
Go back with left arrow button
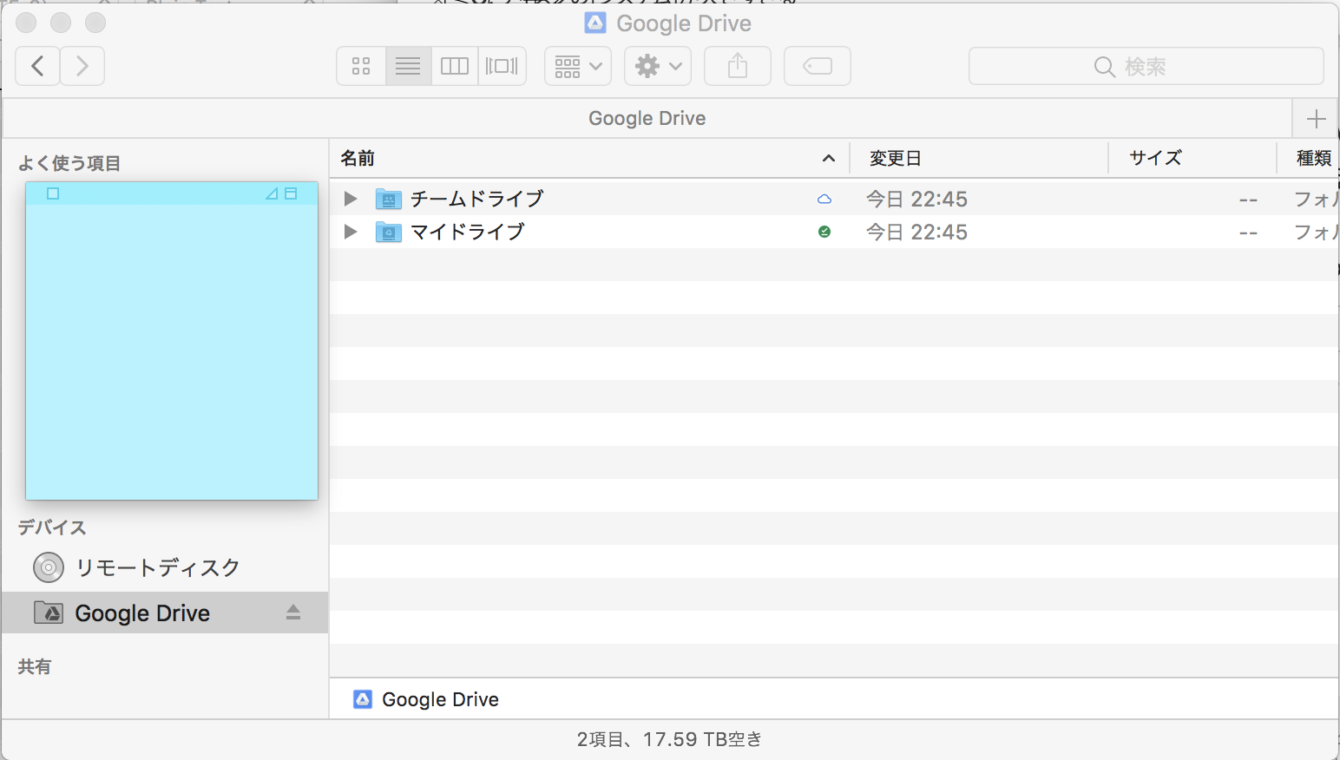pos(37,66)
